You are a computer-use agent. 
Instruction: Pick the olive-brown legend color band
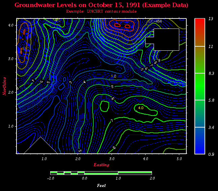(200, 59)
